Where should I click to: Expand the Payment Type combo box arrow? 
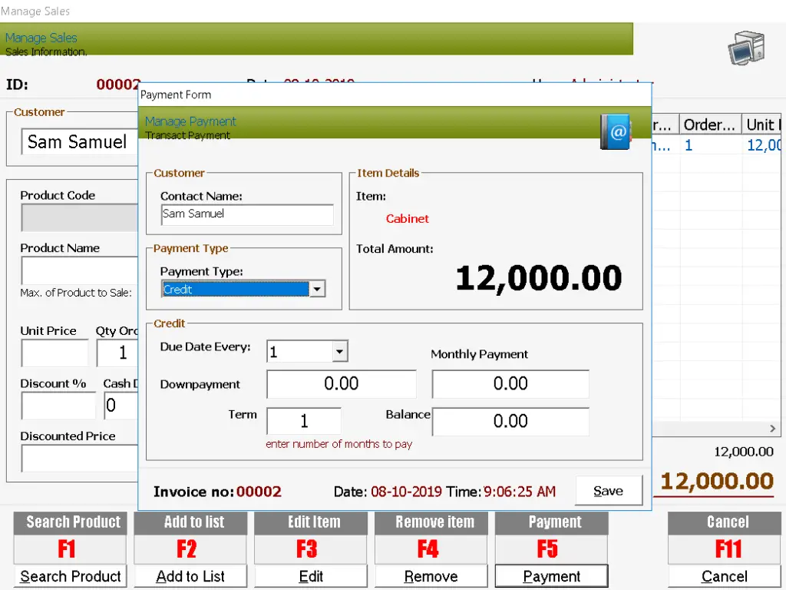point(316,290)
